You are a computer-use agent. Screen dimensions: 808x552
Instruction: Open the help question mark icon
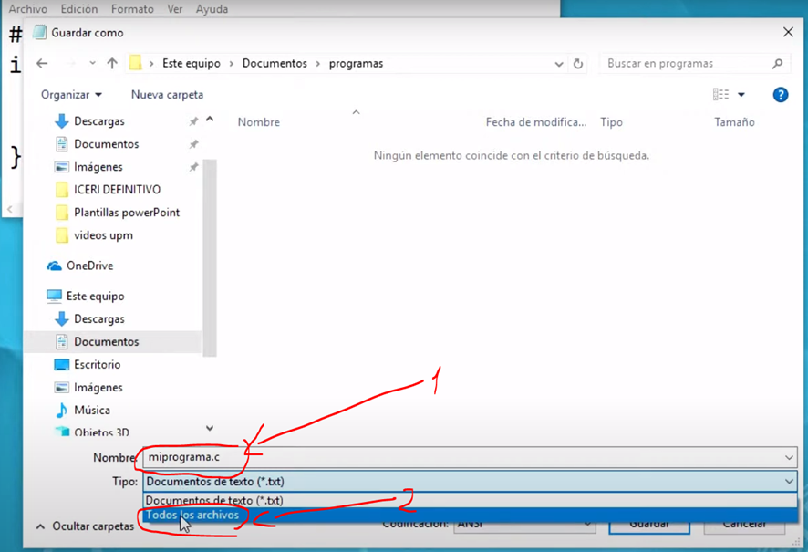pos(780,95)
